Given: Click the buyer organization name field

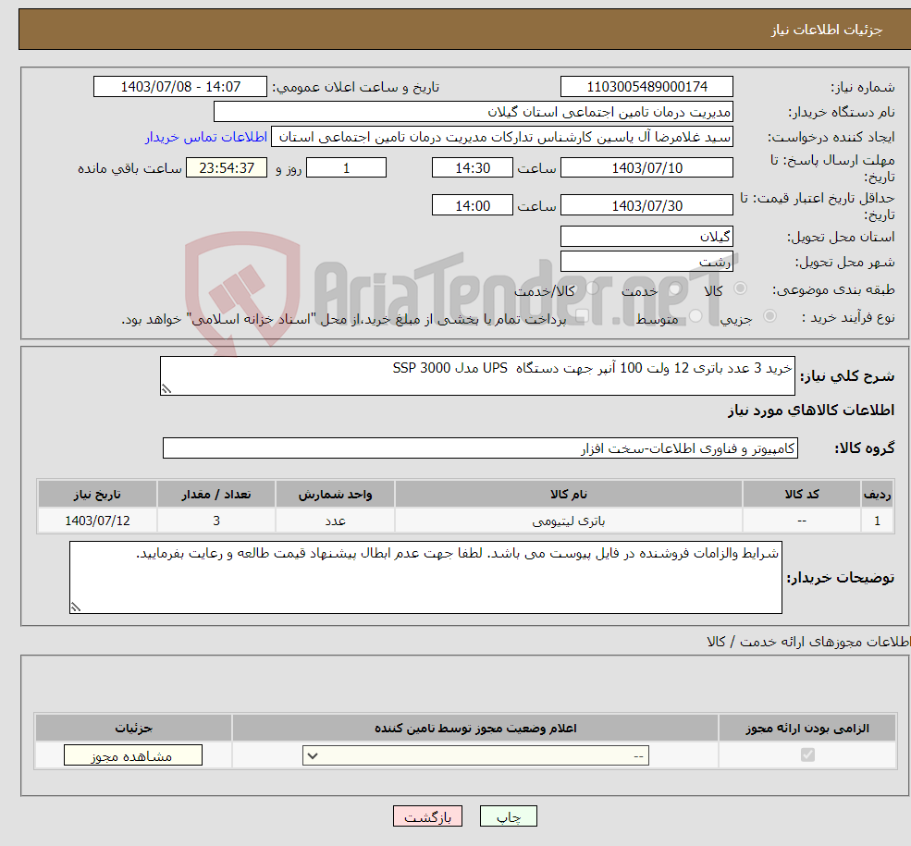Looking at the screenshot, I should [x=474, y=112].
